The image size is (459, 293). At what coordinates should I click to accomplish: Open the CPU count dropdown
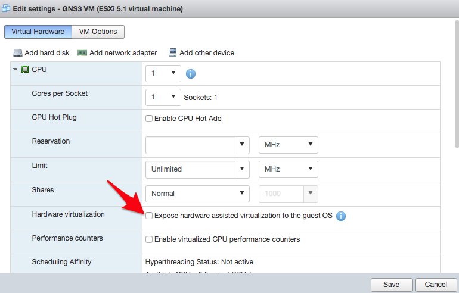click(163, 73)
